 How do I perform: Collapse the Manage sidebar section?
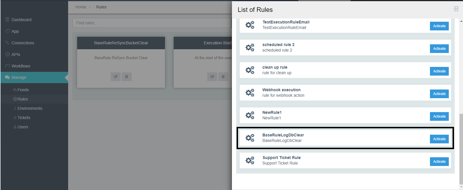(19, 78)
